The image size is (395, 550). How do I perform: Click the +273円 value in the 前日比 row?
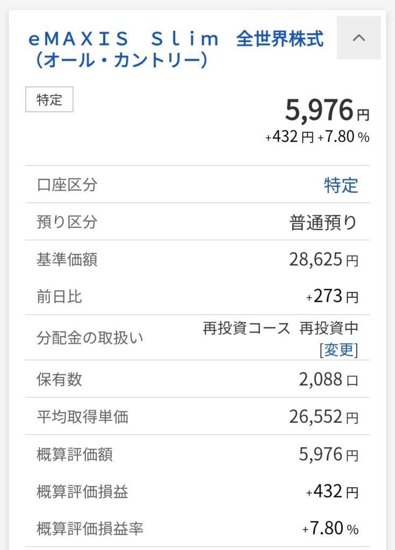click(x=332, y=296)
